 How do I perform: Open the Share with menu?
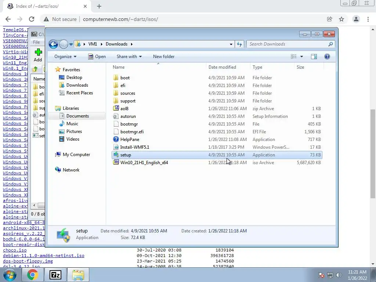click(129, 57)
